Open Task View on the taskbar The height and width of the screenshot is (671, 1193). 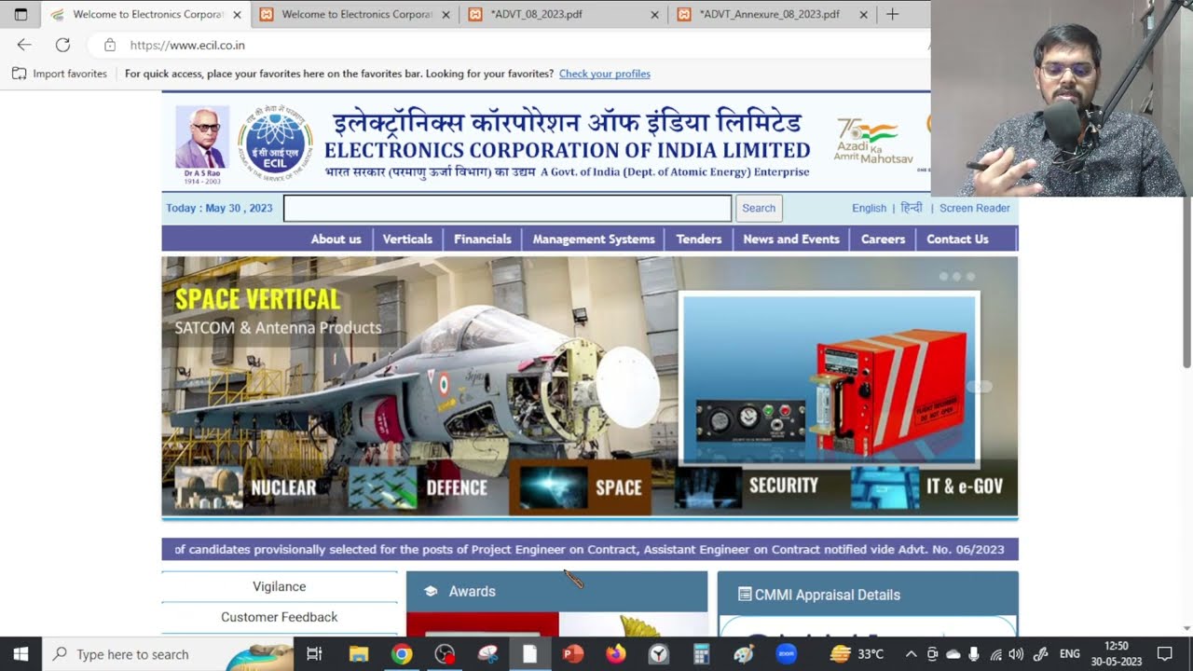point(314,654)
